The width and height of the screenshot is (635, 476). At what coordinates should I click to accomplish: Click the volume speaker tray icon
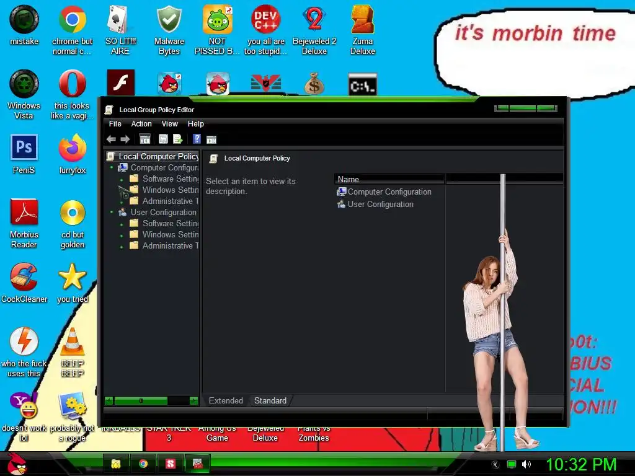526,464
